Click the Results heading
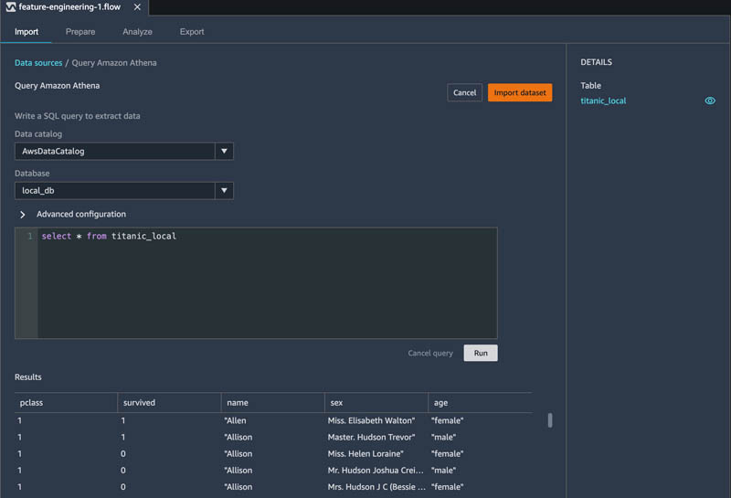Image resolution: width=731 pixels, height=498 pixels. pos(28,376)
